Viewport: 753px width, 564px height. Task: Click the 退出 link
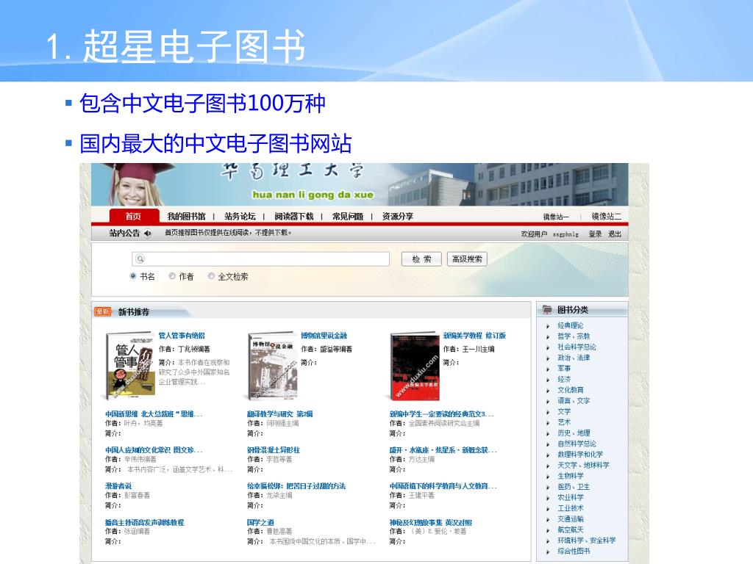pos(615,234)
